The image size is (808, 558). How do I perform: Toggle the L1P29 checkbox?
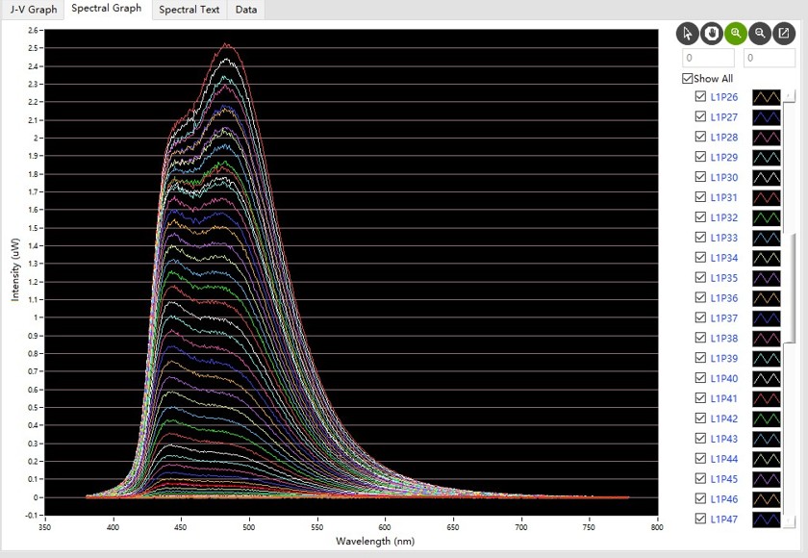tap(700, 157)
